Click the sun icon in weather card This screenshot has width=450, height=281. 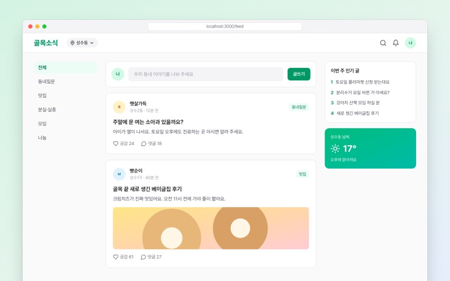coord(335,149)
